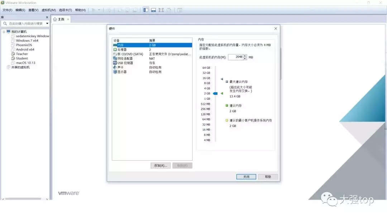Click the 512 MB slider label
This screenshot has height=218, width=387.
[x=205, y=104]
